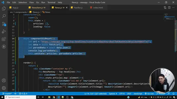Switch to the NavBar.js tab

tap(78, 8)
